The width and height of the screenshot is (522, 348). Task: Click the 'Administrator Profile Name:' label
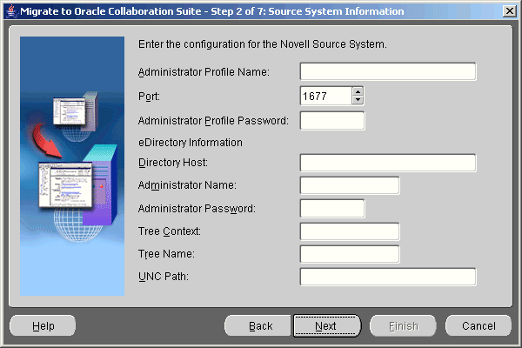[204, 72]
